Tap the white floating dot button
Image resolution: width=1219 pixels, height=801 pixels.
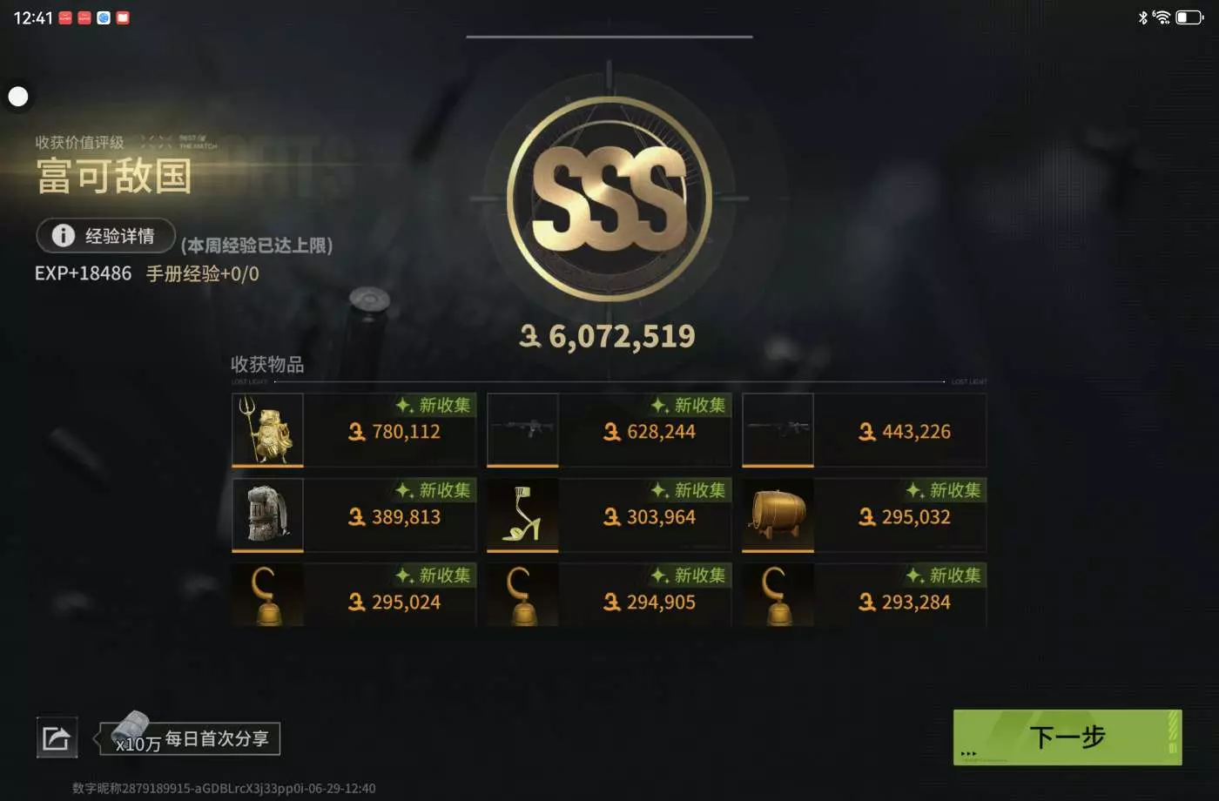(x=18, y=97)
